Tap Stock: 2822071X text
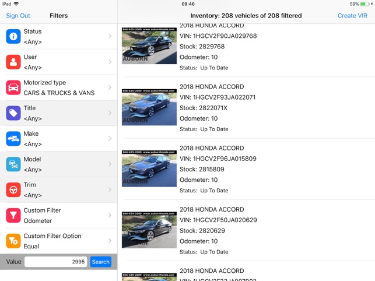The image size is (375, 281). 204,108
